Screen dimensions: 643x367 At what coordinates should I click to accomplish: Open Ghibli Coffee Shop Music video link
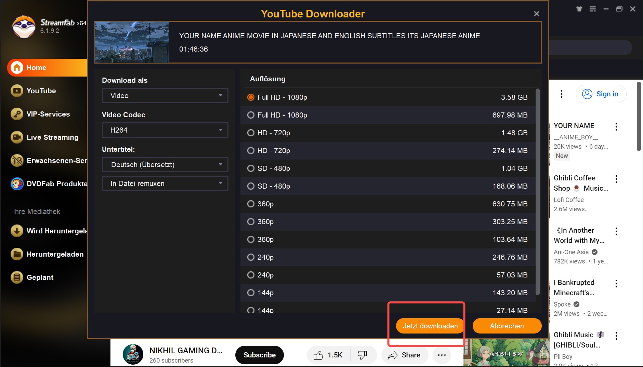pos(581,183)
